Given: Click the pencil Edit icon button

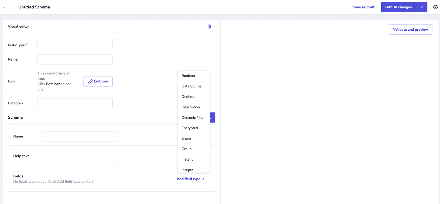Looking at the screenshot, I should [98, 81].
